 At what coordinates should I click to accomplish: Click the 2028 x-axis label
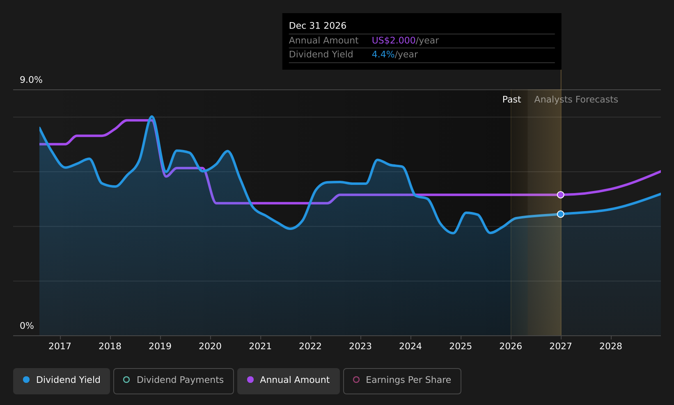click(611, 346)
